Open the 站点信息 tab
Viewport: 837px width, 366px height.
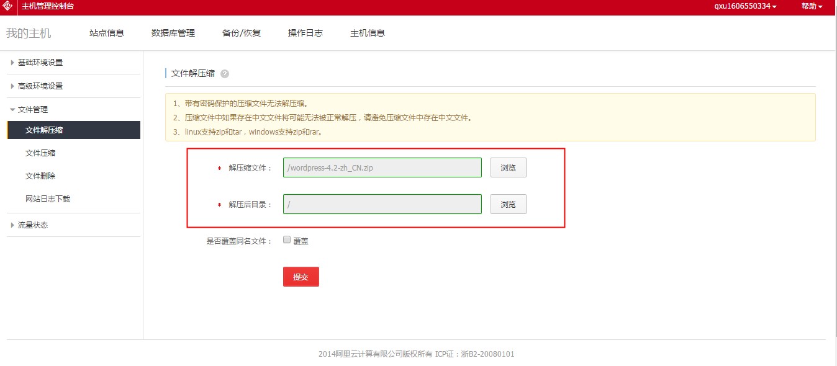tap(107, 33)
